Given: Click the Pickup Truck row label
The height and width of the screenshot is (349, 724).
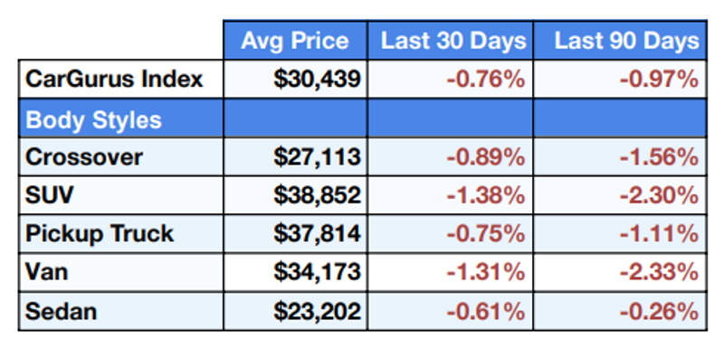Looking at the screenshot, I should pos(100,234).
